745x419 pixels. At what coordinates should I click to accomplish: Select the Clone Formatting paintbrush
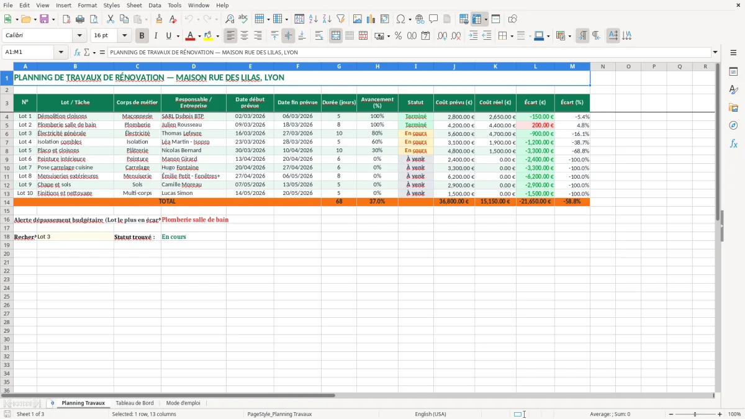pos(159,19)
